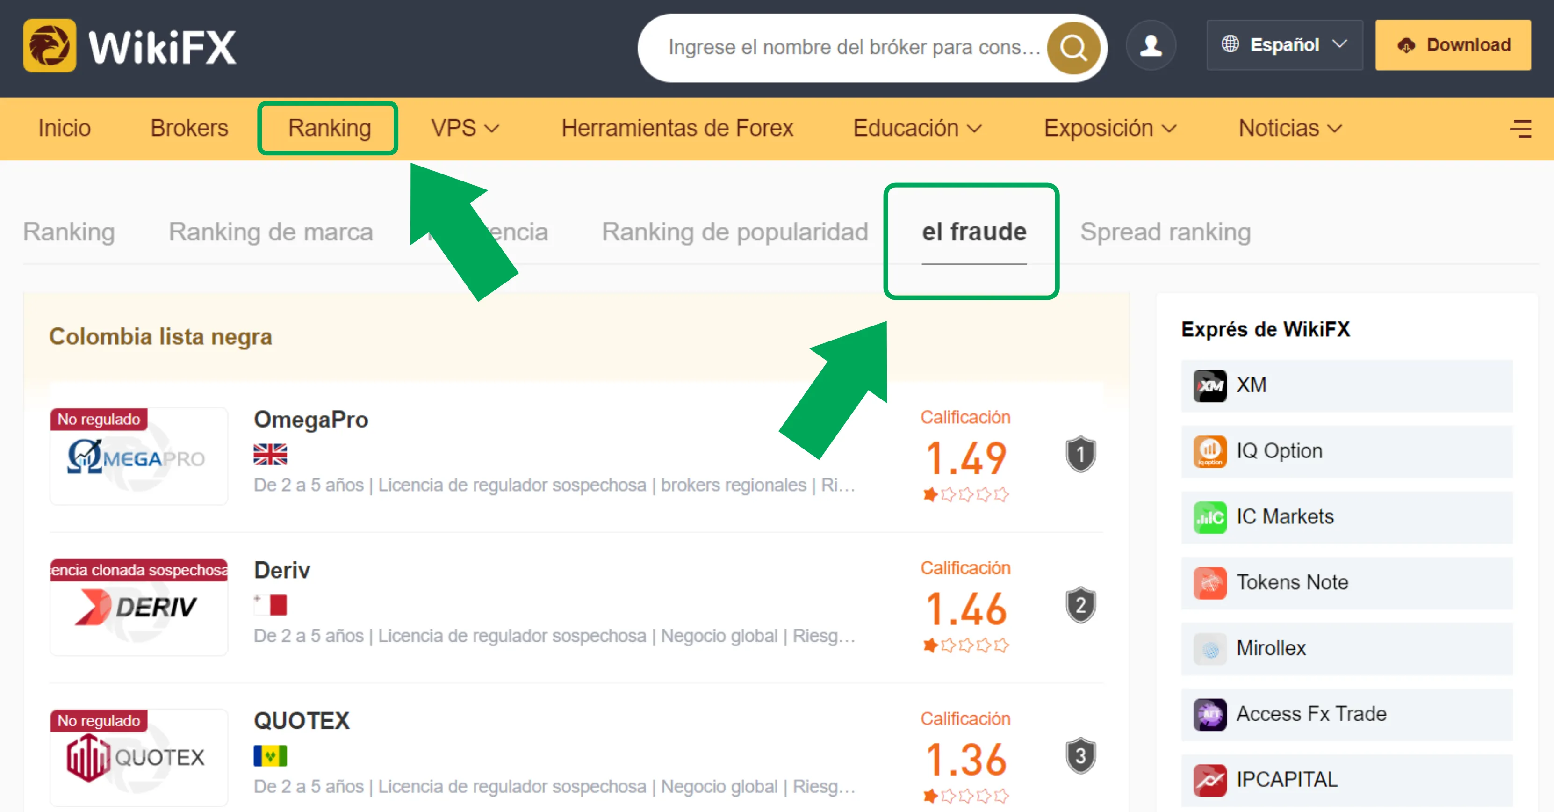The width and height of the screenshot is (1554, 812).
Task: Open the hamburger menu icon
Action: (x=1520, y=129)
